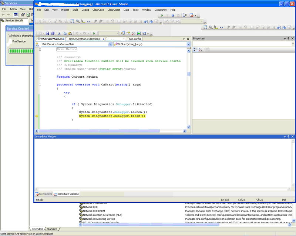
Task: Expand the Properties object selector dropdown
Action: click(x=292, y=44)
